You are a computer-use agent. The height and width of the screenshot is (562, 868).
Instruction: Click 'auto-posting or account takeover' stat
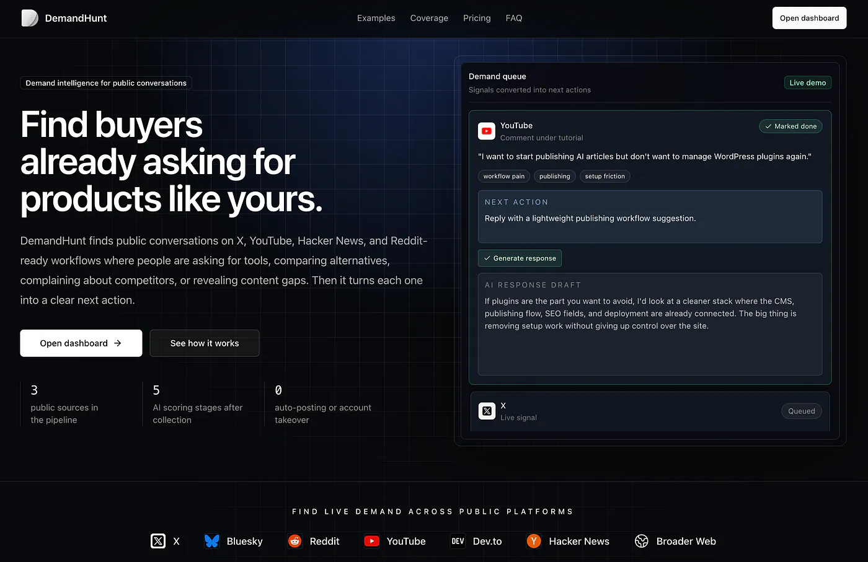point(323,414)
